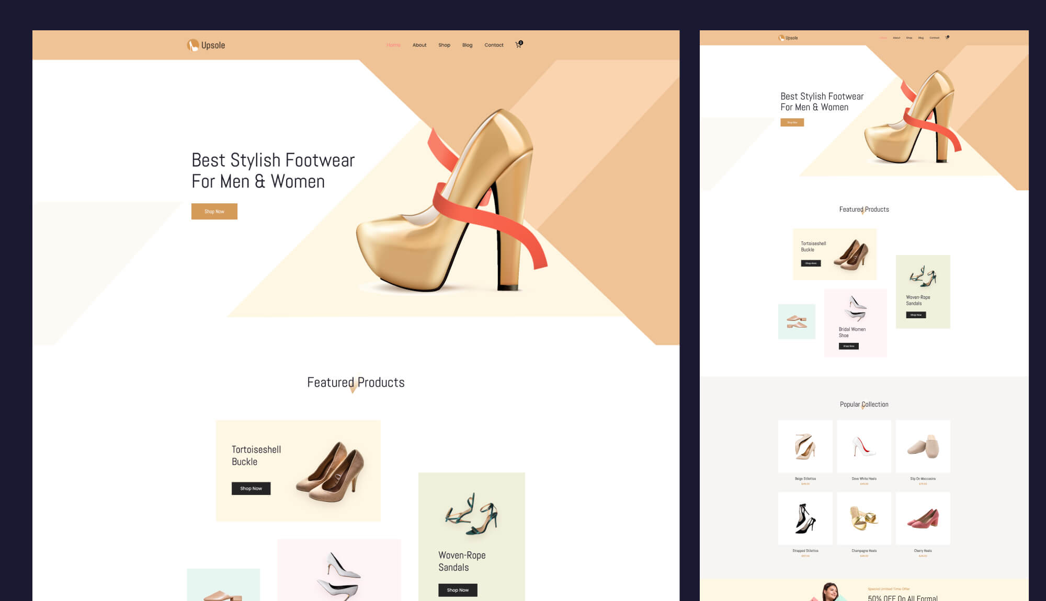Go to Shop in the large preview navigation
The image size is (1046, 601).
pos(444,45)
